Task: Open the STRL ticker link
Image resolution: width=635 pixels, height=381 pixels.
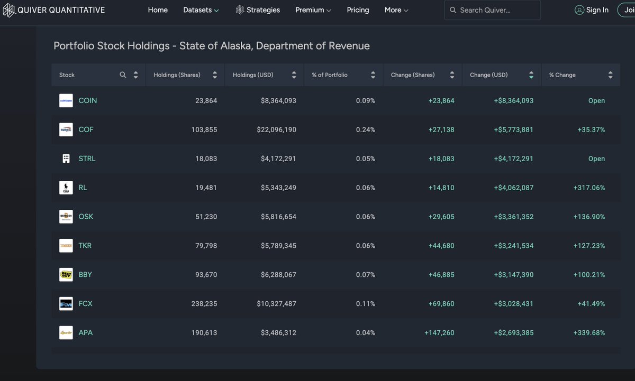Action: 87,159
